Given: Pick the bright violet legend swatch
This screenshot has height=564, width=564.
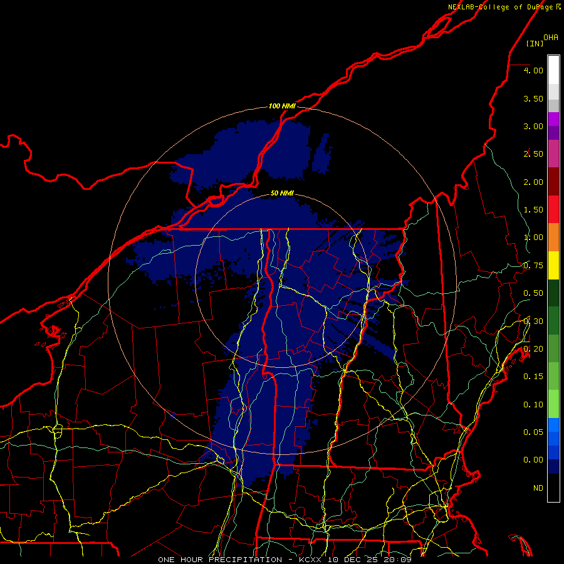Looking at the screenshot, I should point(553,119).
